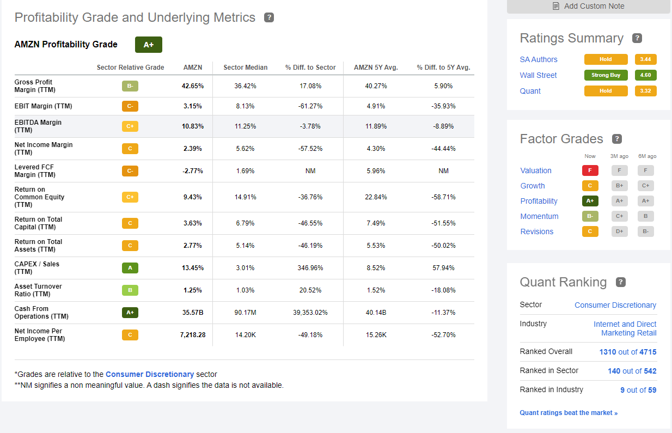
Task: Click the A+ AMZN Profitability Grade badge
Action: click(149, 45)
